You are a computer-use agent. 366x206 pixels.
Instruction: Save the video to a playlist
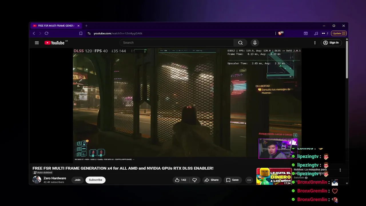tap(232, 180)
